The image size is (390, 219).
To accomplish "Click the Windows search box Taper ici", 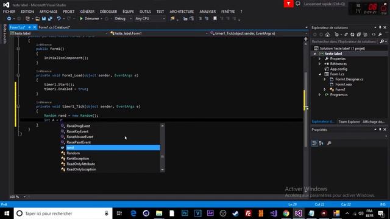I will (63, 214).
